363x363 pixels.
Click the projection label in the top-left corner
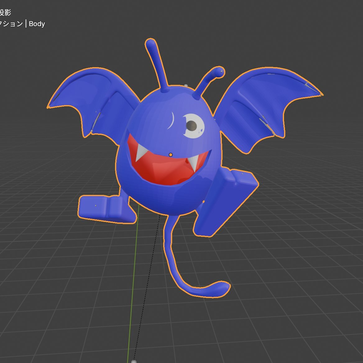(x=6, y=12)
